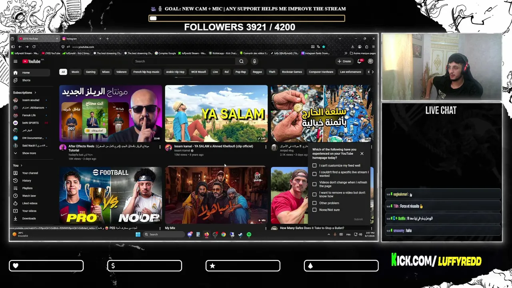Open a new browser tab

coord(107,39)
